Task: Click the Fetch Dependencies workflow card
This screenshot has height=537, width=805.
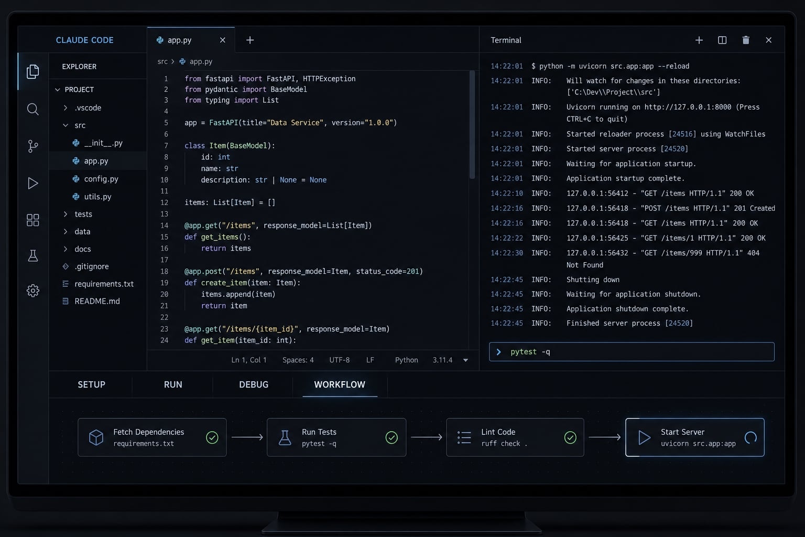Action: coord(152,437)
